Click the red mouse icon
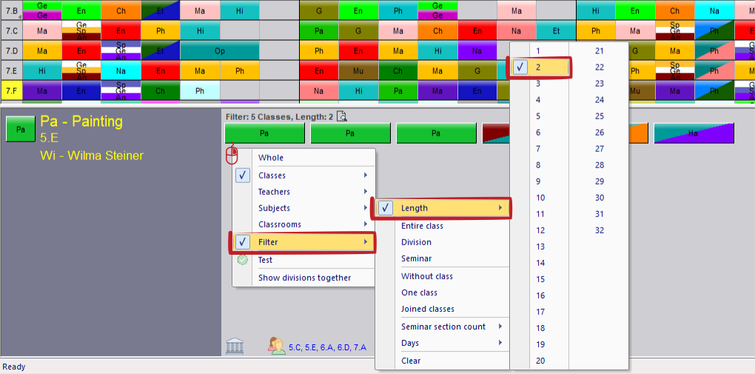This screenshot has width=755, height=374. 232,155
